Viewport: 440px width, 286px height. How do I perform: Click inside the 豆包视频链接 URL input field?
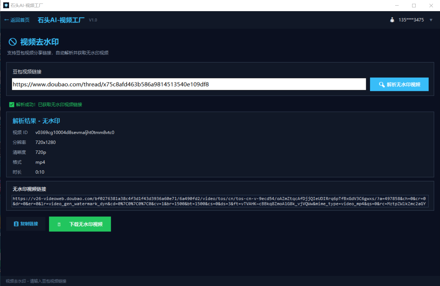189,84
